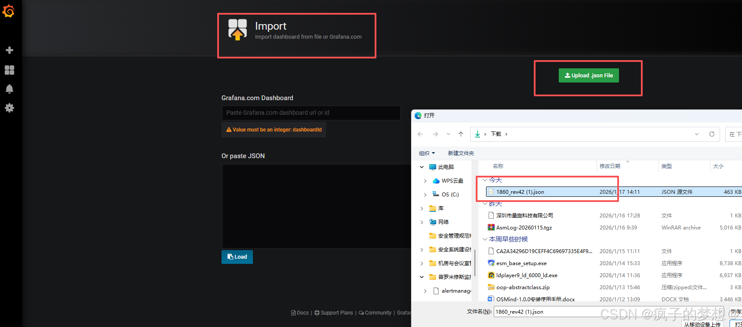Go up one folder level in dialog
742x327 pixels.
(x=461, y=134)
